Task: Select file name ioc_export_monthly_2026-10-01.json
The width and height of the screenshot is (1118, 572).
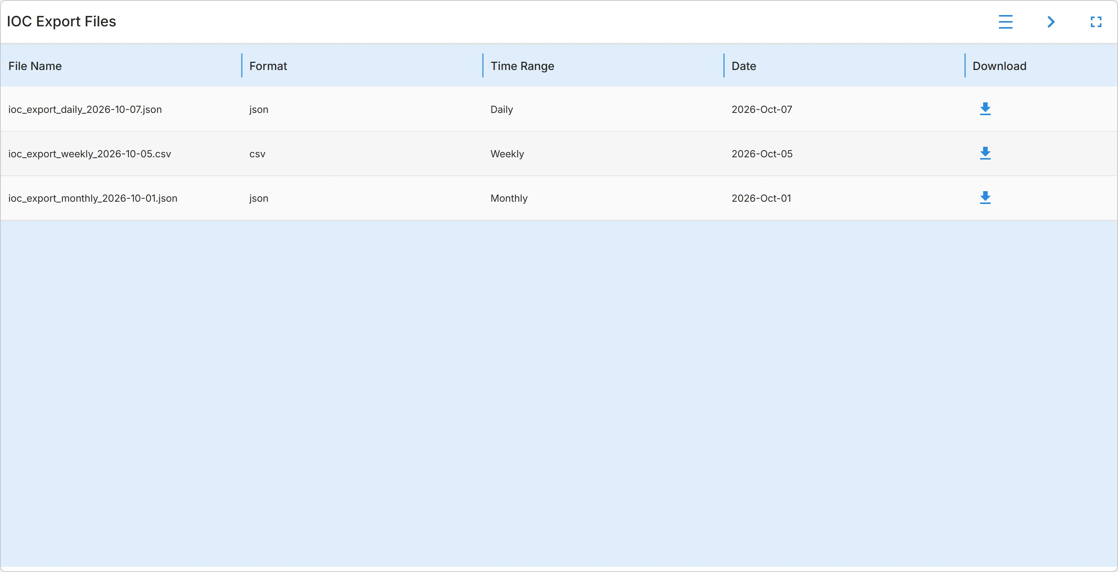Action: click(93, 198)
